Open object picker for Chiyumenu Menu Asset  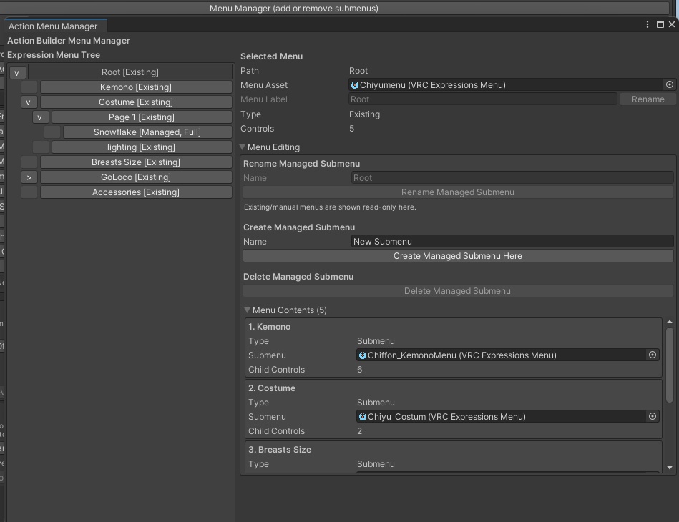point(670,85)
